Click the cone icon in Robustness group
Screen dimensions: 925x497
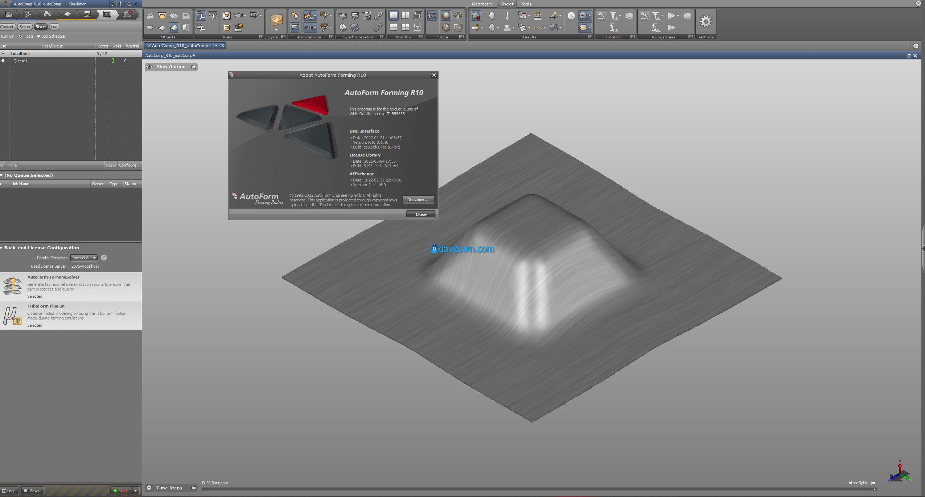click(671, 15)
